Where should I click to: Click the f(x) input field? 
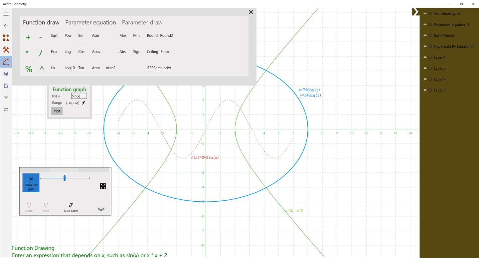[x=79, y=96]
